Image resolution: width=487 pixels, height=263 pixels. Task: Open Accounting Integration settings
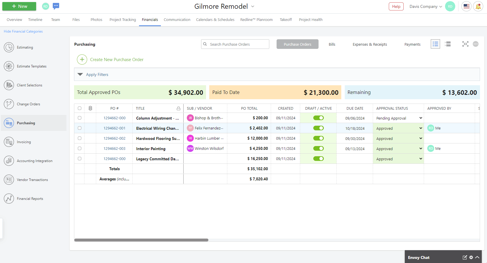pos(35,161)
